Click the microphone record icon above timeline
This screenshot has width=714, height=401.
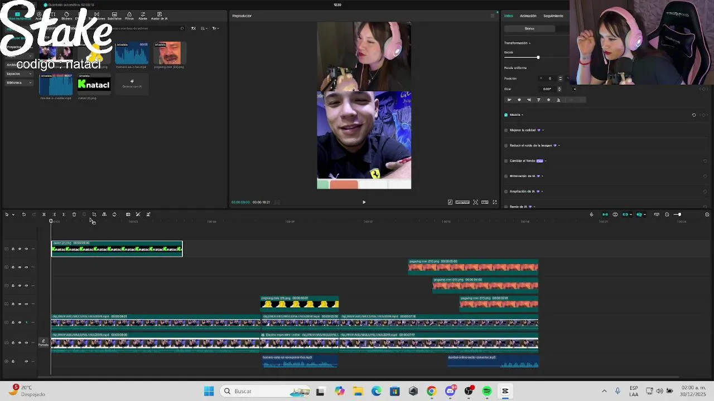pos(591,214)
